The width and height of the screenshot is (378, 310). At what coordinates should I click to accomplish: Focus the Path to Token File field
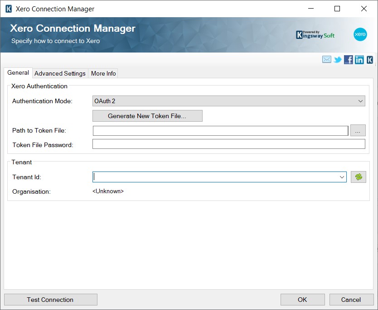pyautogui.click(x=220, y=131)
